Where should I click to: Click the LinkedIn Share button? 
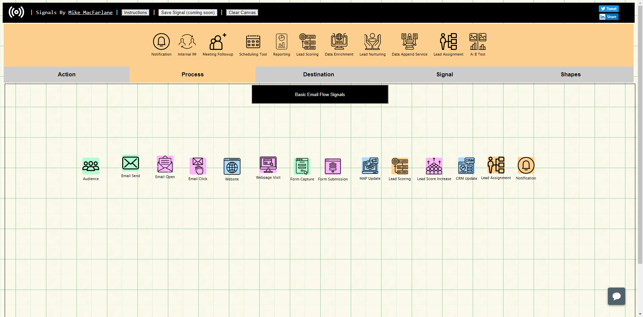coord(609,17)
